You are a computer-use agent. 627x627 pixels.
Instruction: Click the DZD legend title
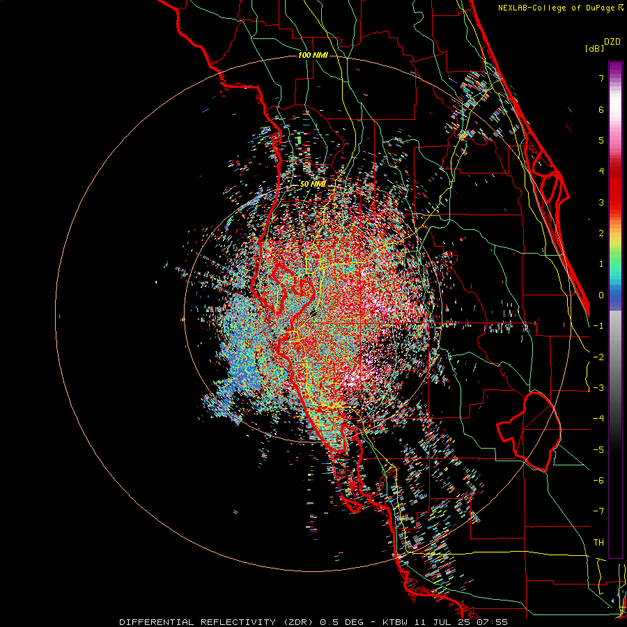click(x=612, y=42)
